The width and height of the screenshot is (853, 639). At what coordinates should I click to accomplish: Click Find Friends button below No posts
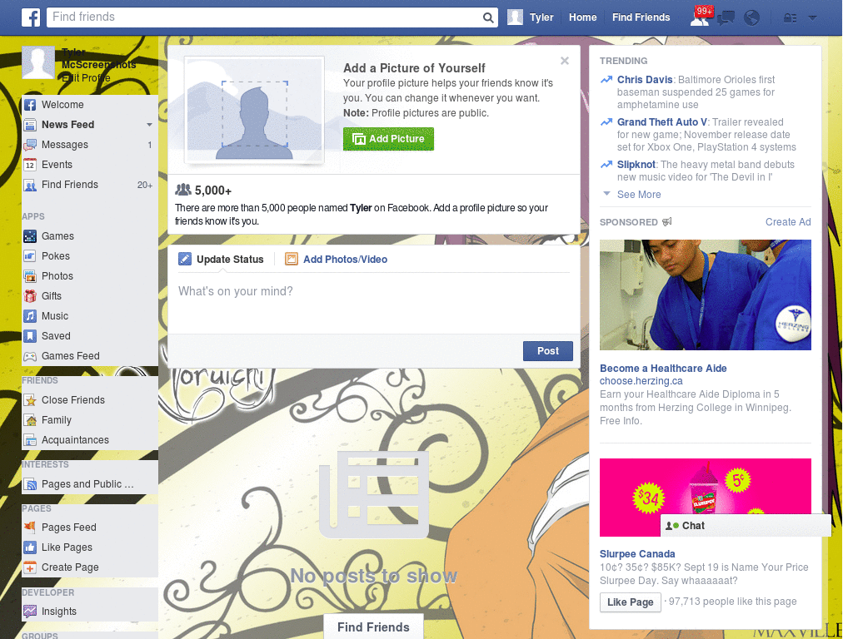373,627
